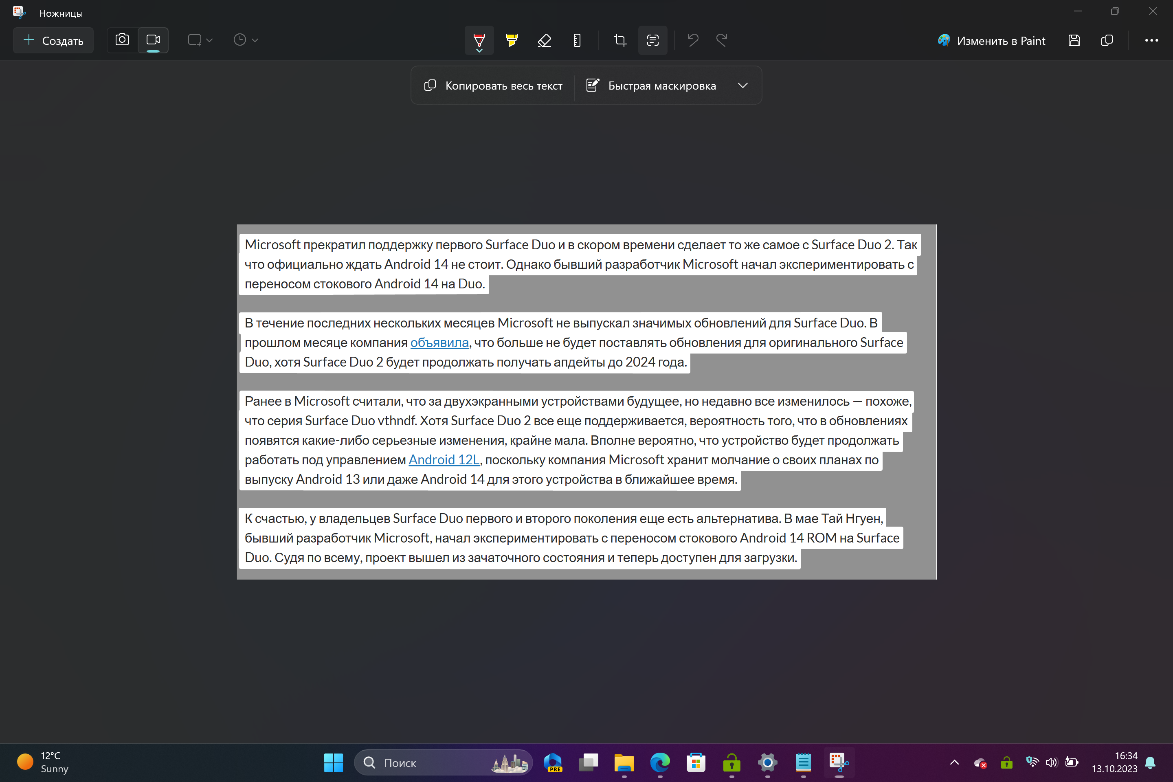This screenshot has width=1173, height=782.
Task: Toggle the text actions tool
Action: pyautogui.click(x=653, y=40)
